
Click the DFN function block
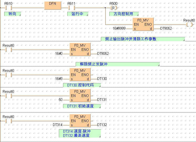53,5
